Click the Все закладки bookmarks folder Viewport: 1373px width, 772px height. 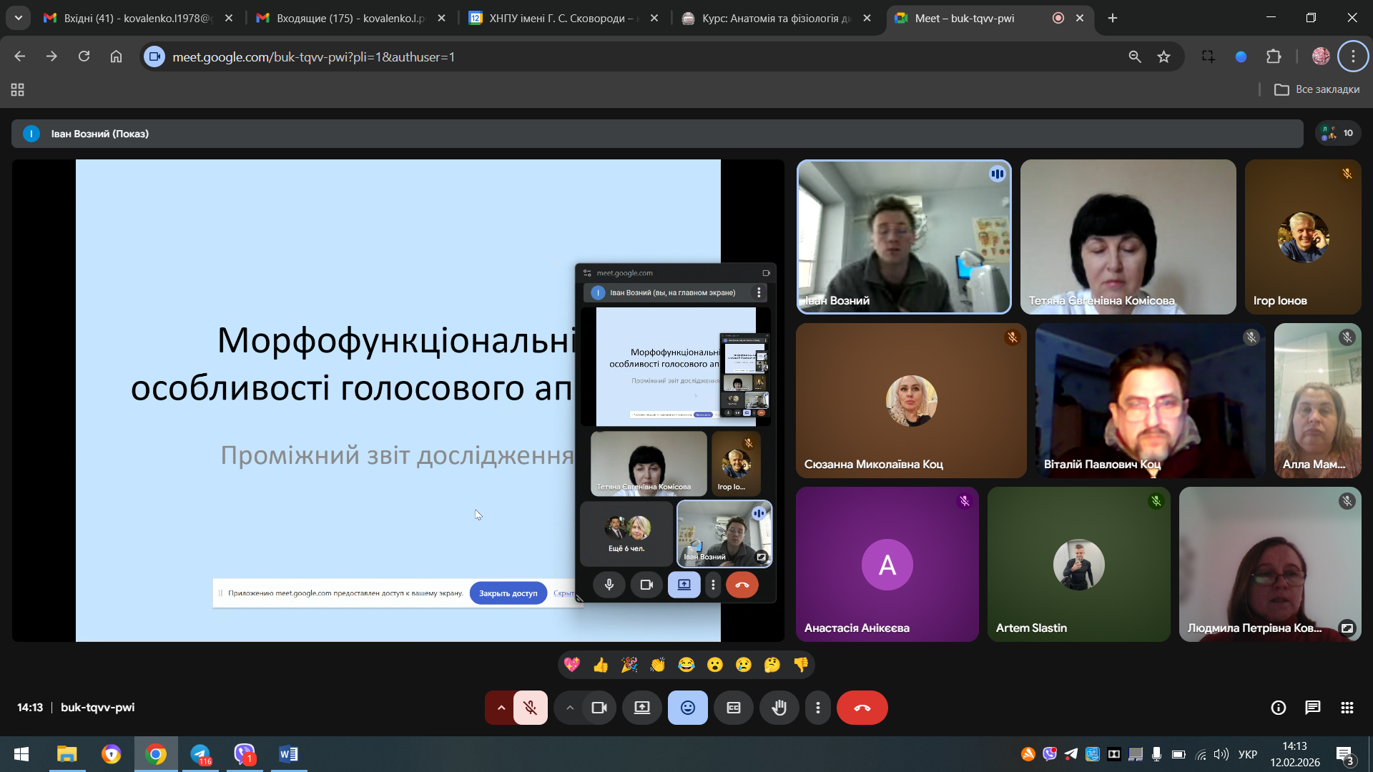coord(1317,89)
